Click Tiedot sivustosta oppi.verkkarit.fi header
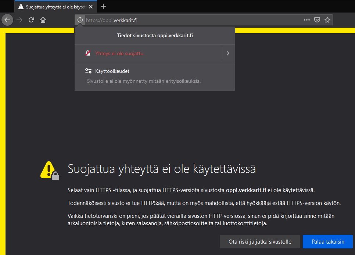Image resolution: width=355 pixels, height=255 pixels. point(155,35)
